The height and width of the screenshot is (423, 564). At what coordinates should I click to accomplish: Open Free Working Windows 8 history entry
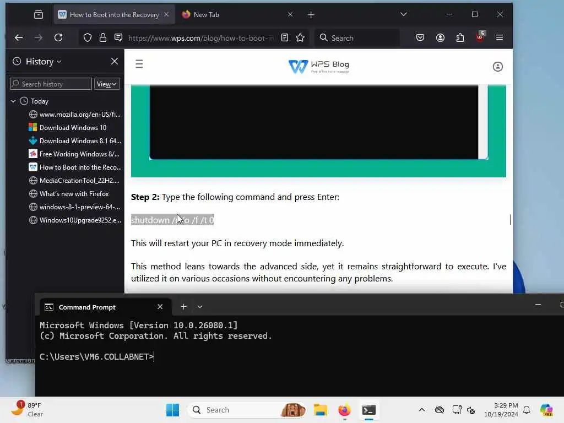pos(75,154)
